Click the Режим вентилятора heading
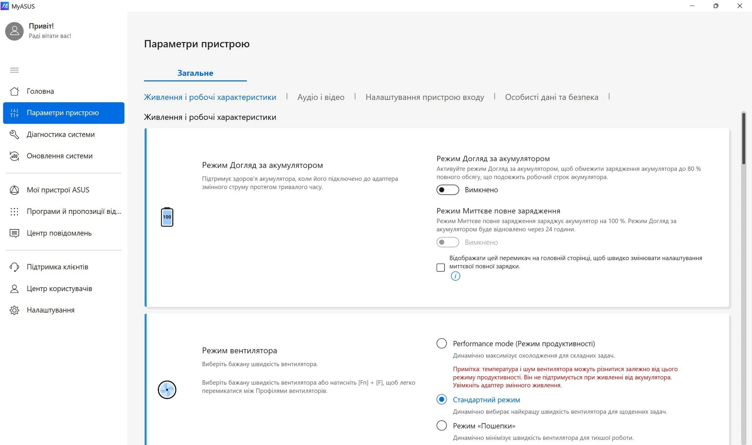This screenshot has height=445, width=752. (239, 351)
